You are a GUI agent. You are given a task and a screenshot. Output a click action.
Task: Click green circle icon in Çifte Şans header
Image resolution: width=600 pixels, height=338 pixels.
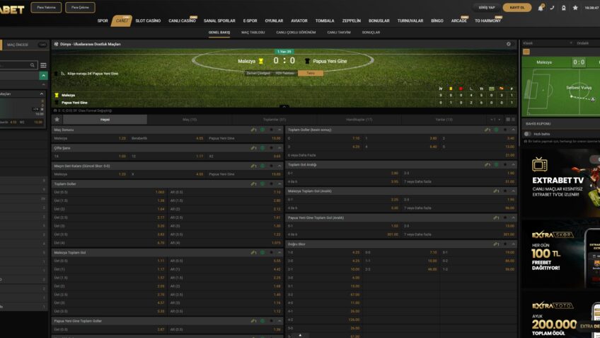[262, 147]
